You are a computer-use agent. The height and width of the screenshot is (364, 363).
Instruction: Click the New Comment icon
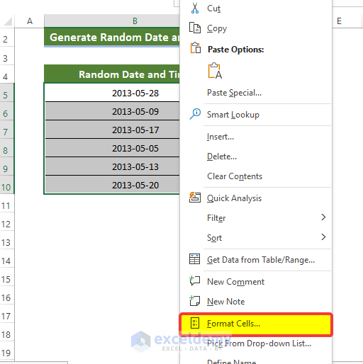[195, 281]
